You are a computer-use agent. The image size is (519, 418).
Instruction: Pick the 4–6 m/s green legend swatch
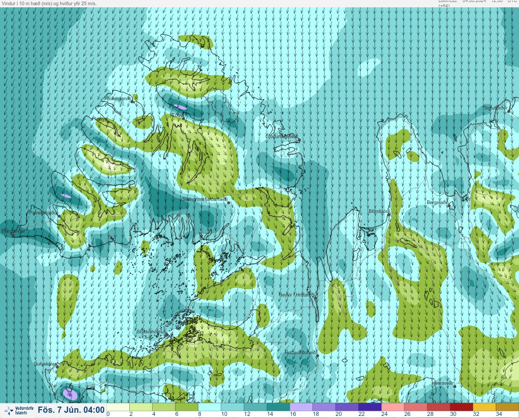tap(164, 407)
